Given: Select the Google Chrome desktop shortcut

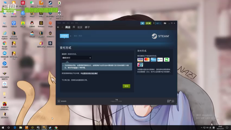Looking at the screenshot, I should coord(4,45).
